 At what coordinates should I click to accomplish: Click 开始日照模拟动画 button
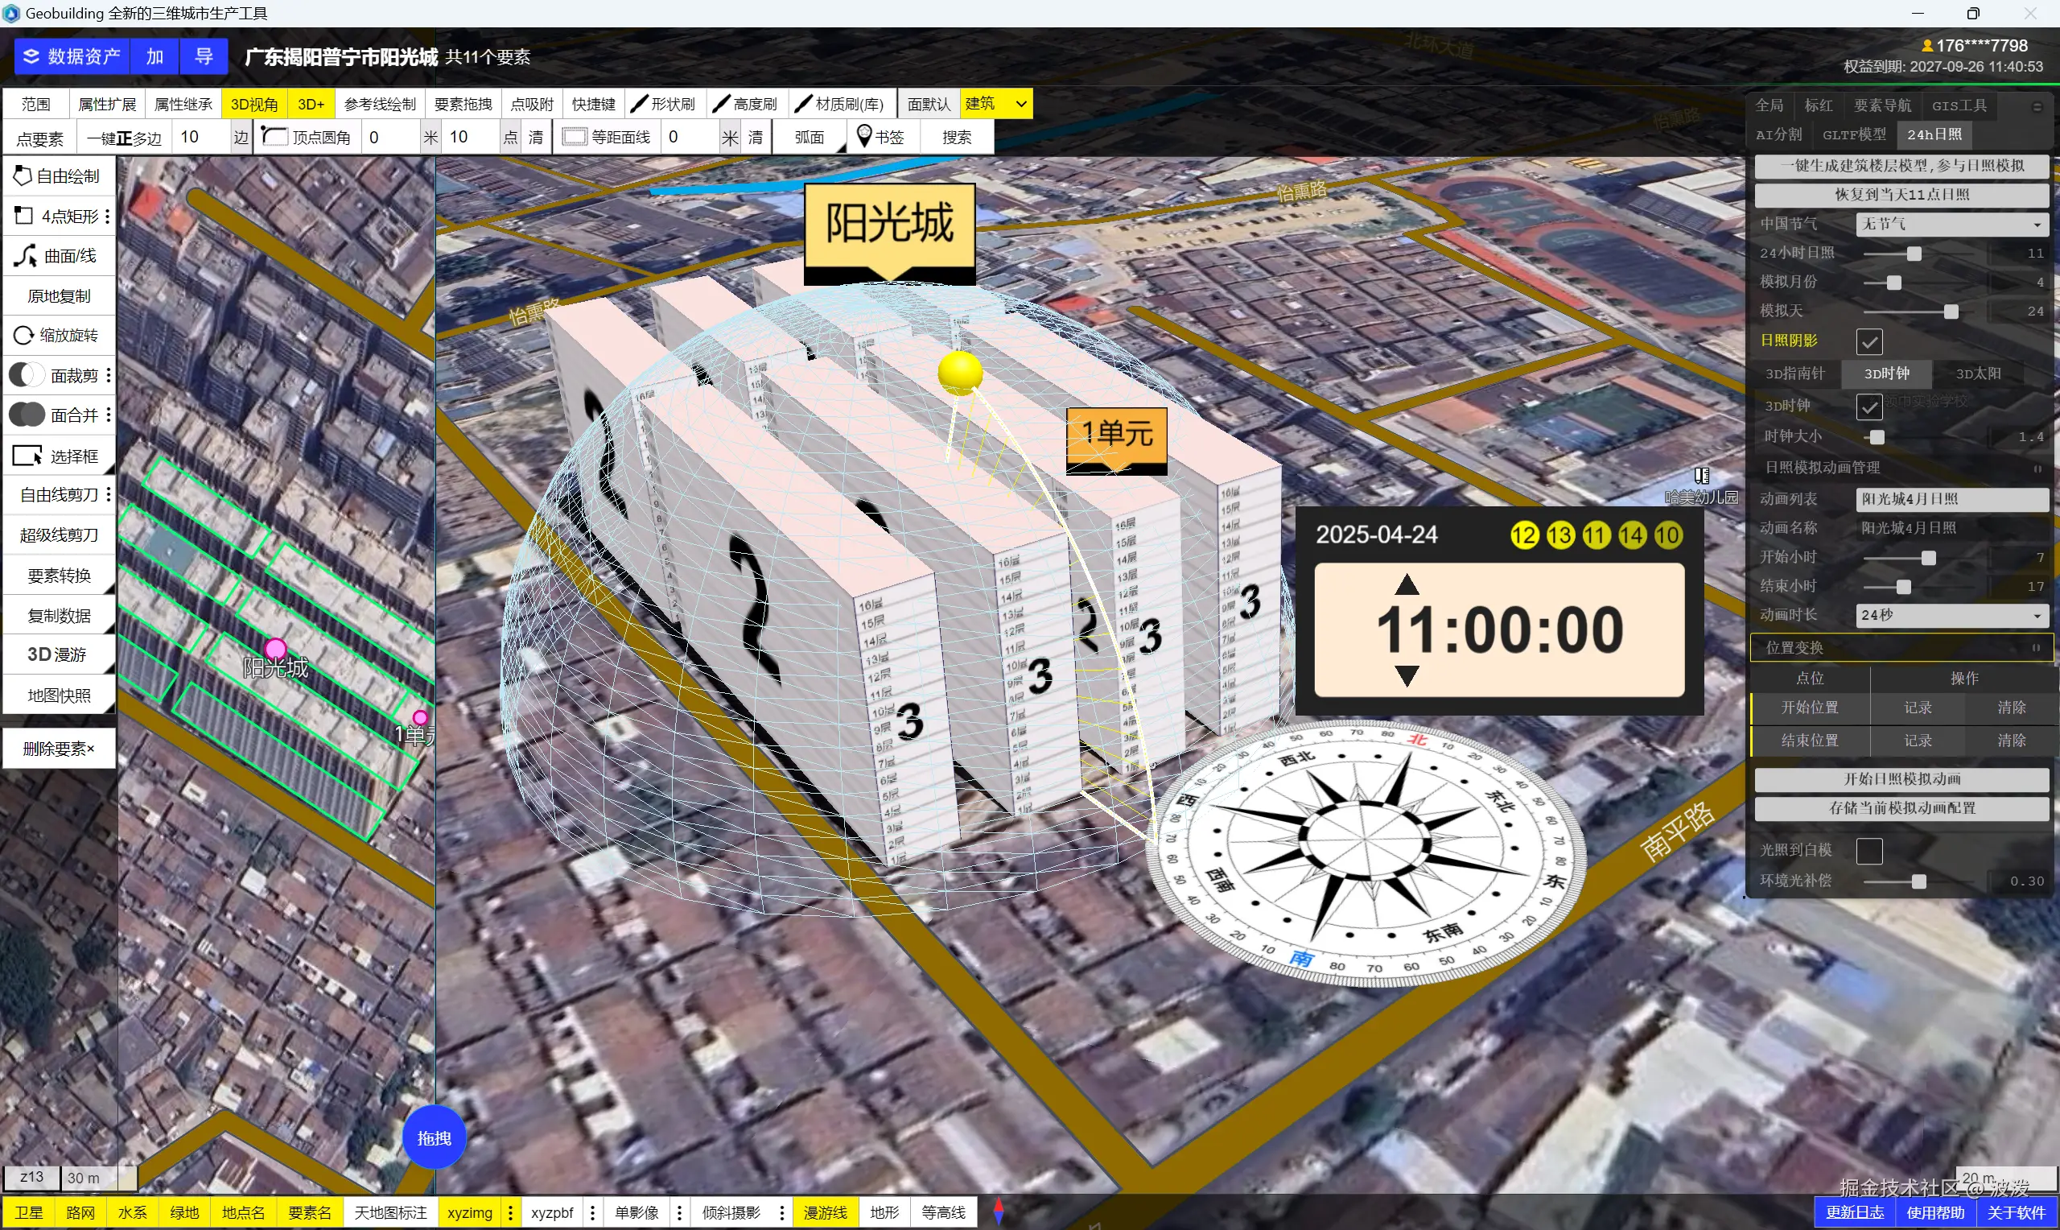[1901, 779]
